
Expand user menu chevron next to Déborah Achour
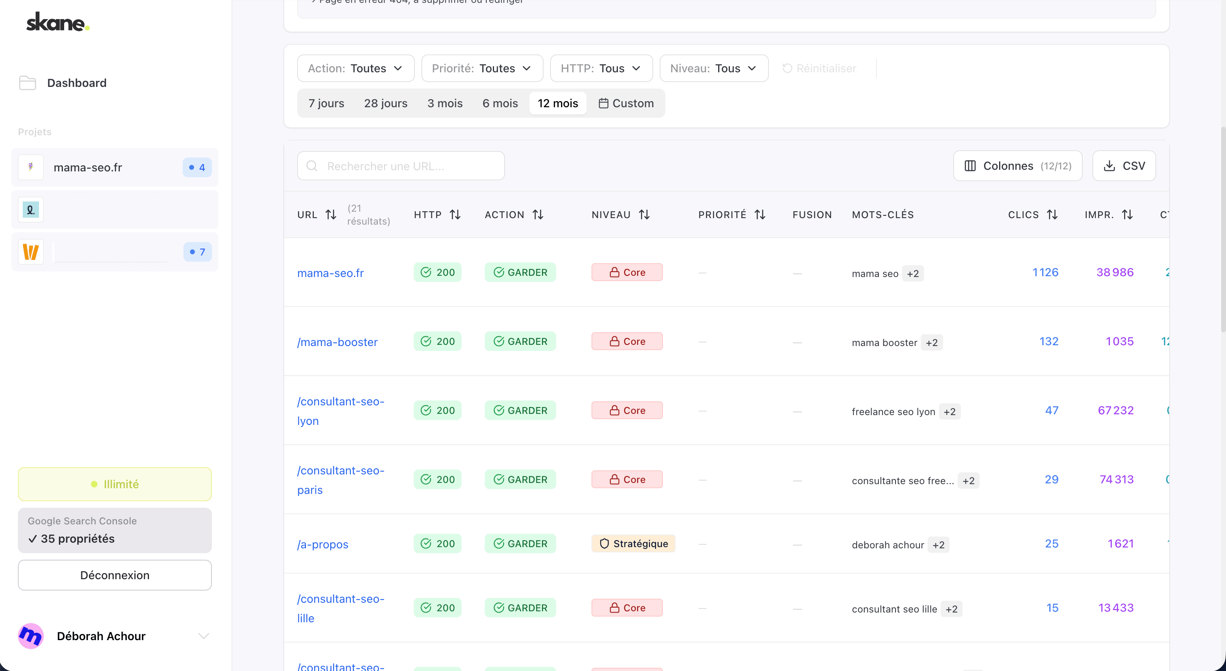(x=204, y=636)
